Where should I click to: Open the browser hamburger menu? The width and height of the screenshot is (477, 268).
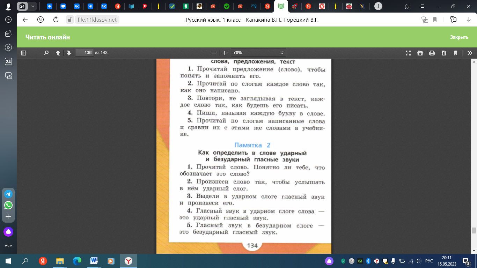pos(422,6)
